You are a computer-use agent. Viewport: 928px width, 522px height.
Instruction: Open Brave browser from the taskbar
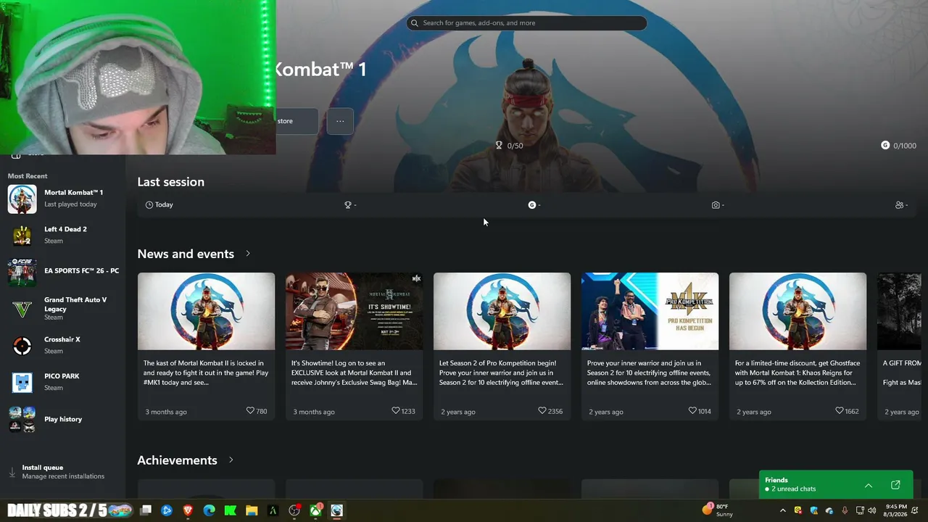(188, 510)
